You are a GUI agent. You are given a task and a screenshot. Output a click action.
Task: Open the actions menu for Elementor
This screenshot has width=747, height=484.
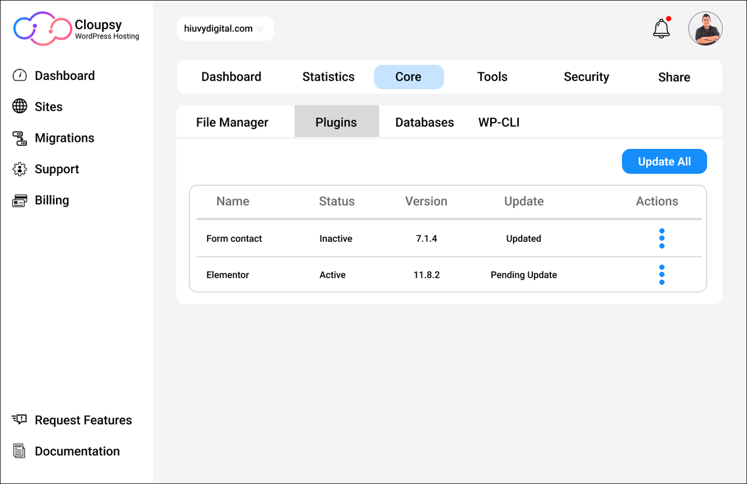(662, 274)
